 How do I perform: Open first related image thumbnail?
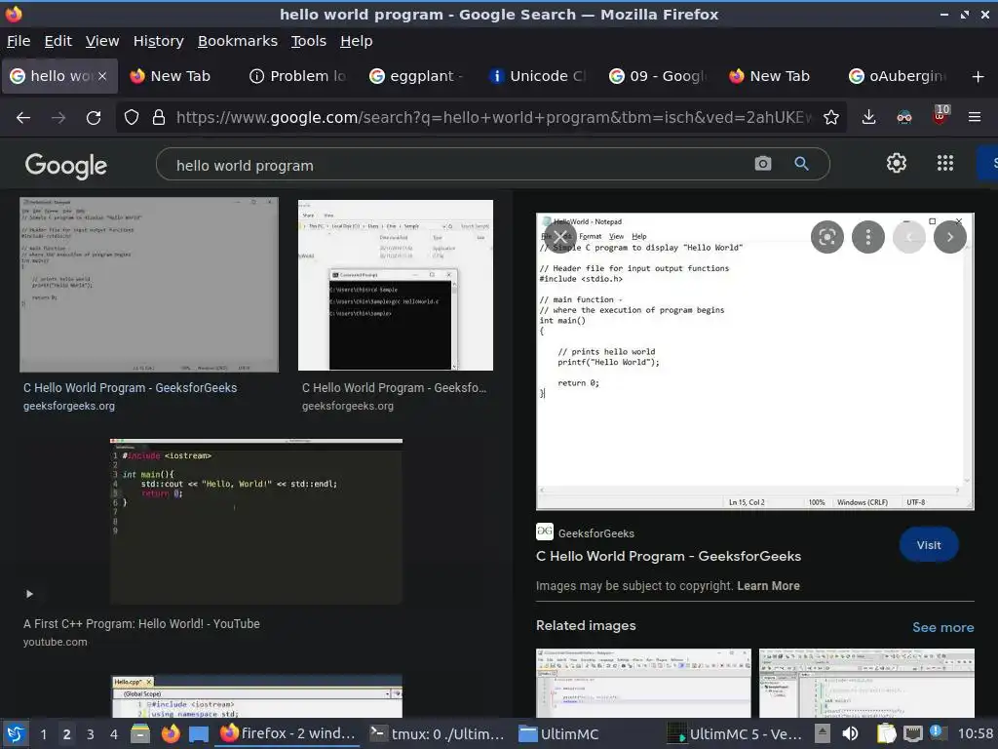tap(643, 683)
